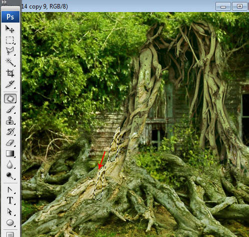Image resolution: width=249 pixels, height=237 pixels.
Task: Choose the Path Selection arrow tool
Action: [x=10, y=211]
